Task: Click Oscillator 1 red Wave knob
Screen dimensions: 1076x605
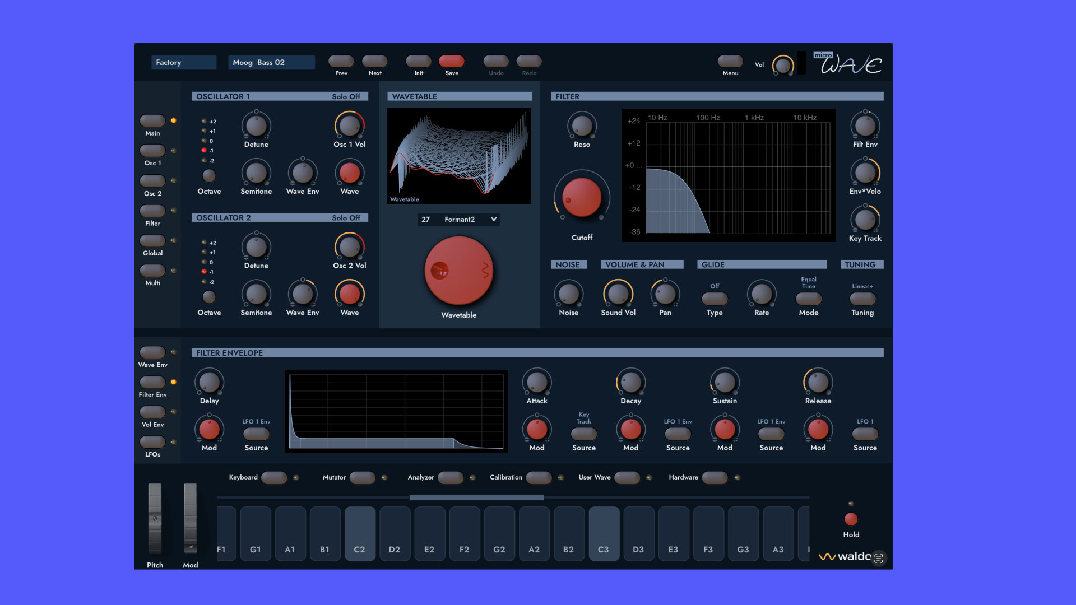Action: pos(350,173)
